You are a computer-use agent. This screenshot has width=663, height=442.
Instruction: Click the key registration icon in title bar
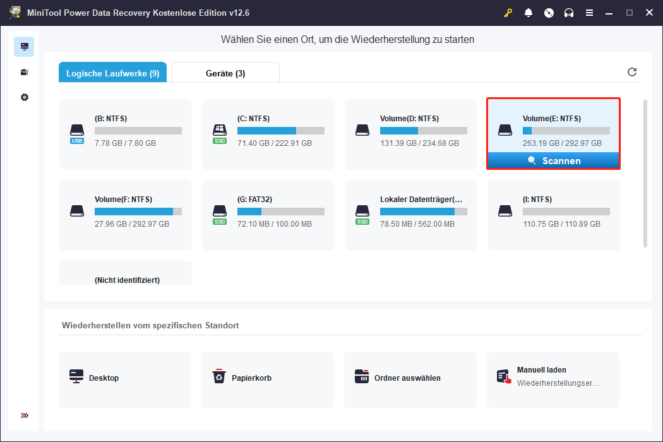(x=508, y=13)
